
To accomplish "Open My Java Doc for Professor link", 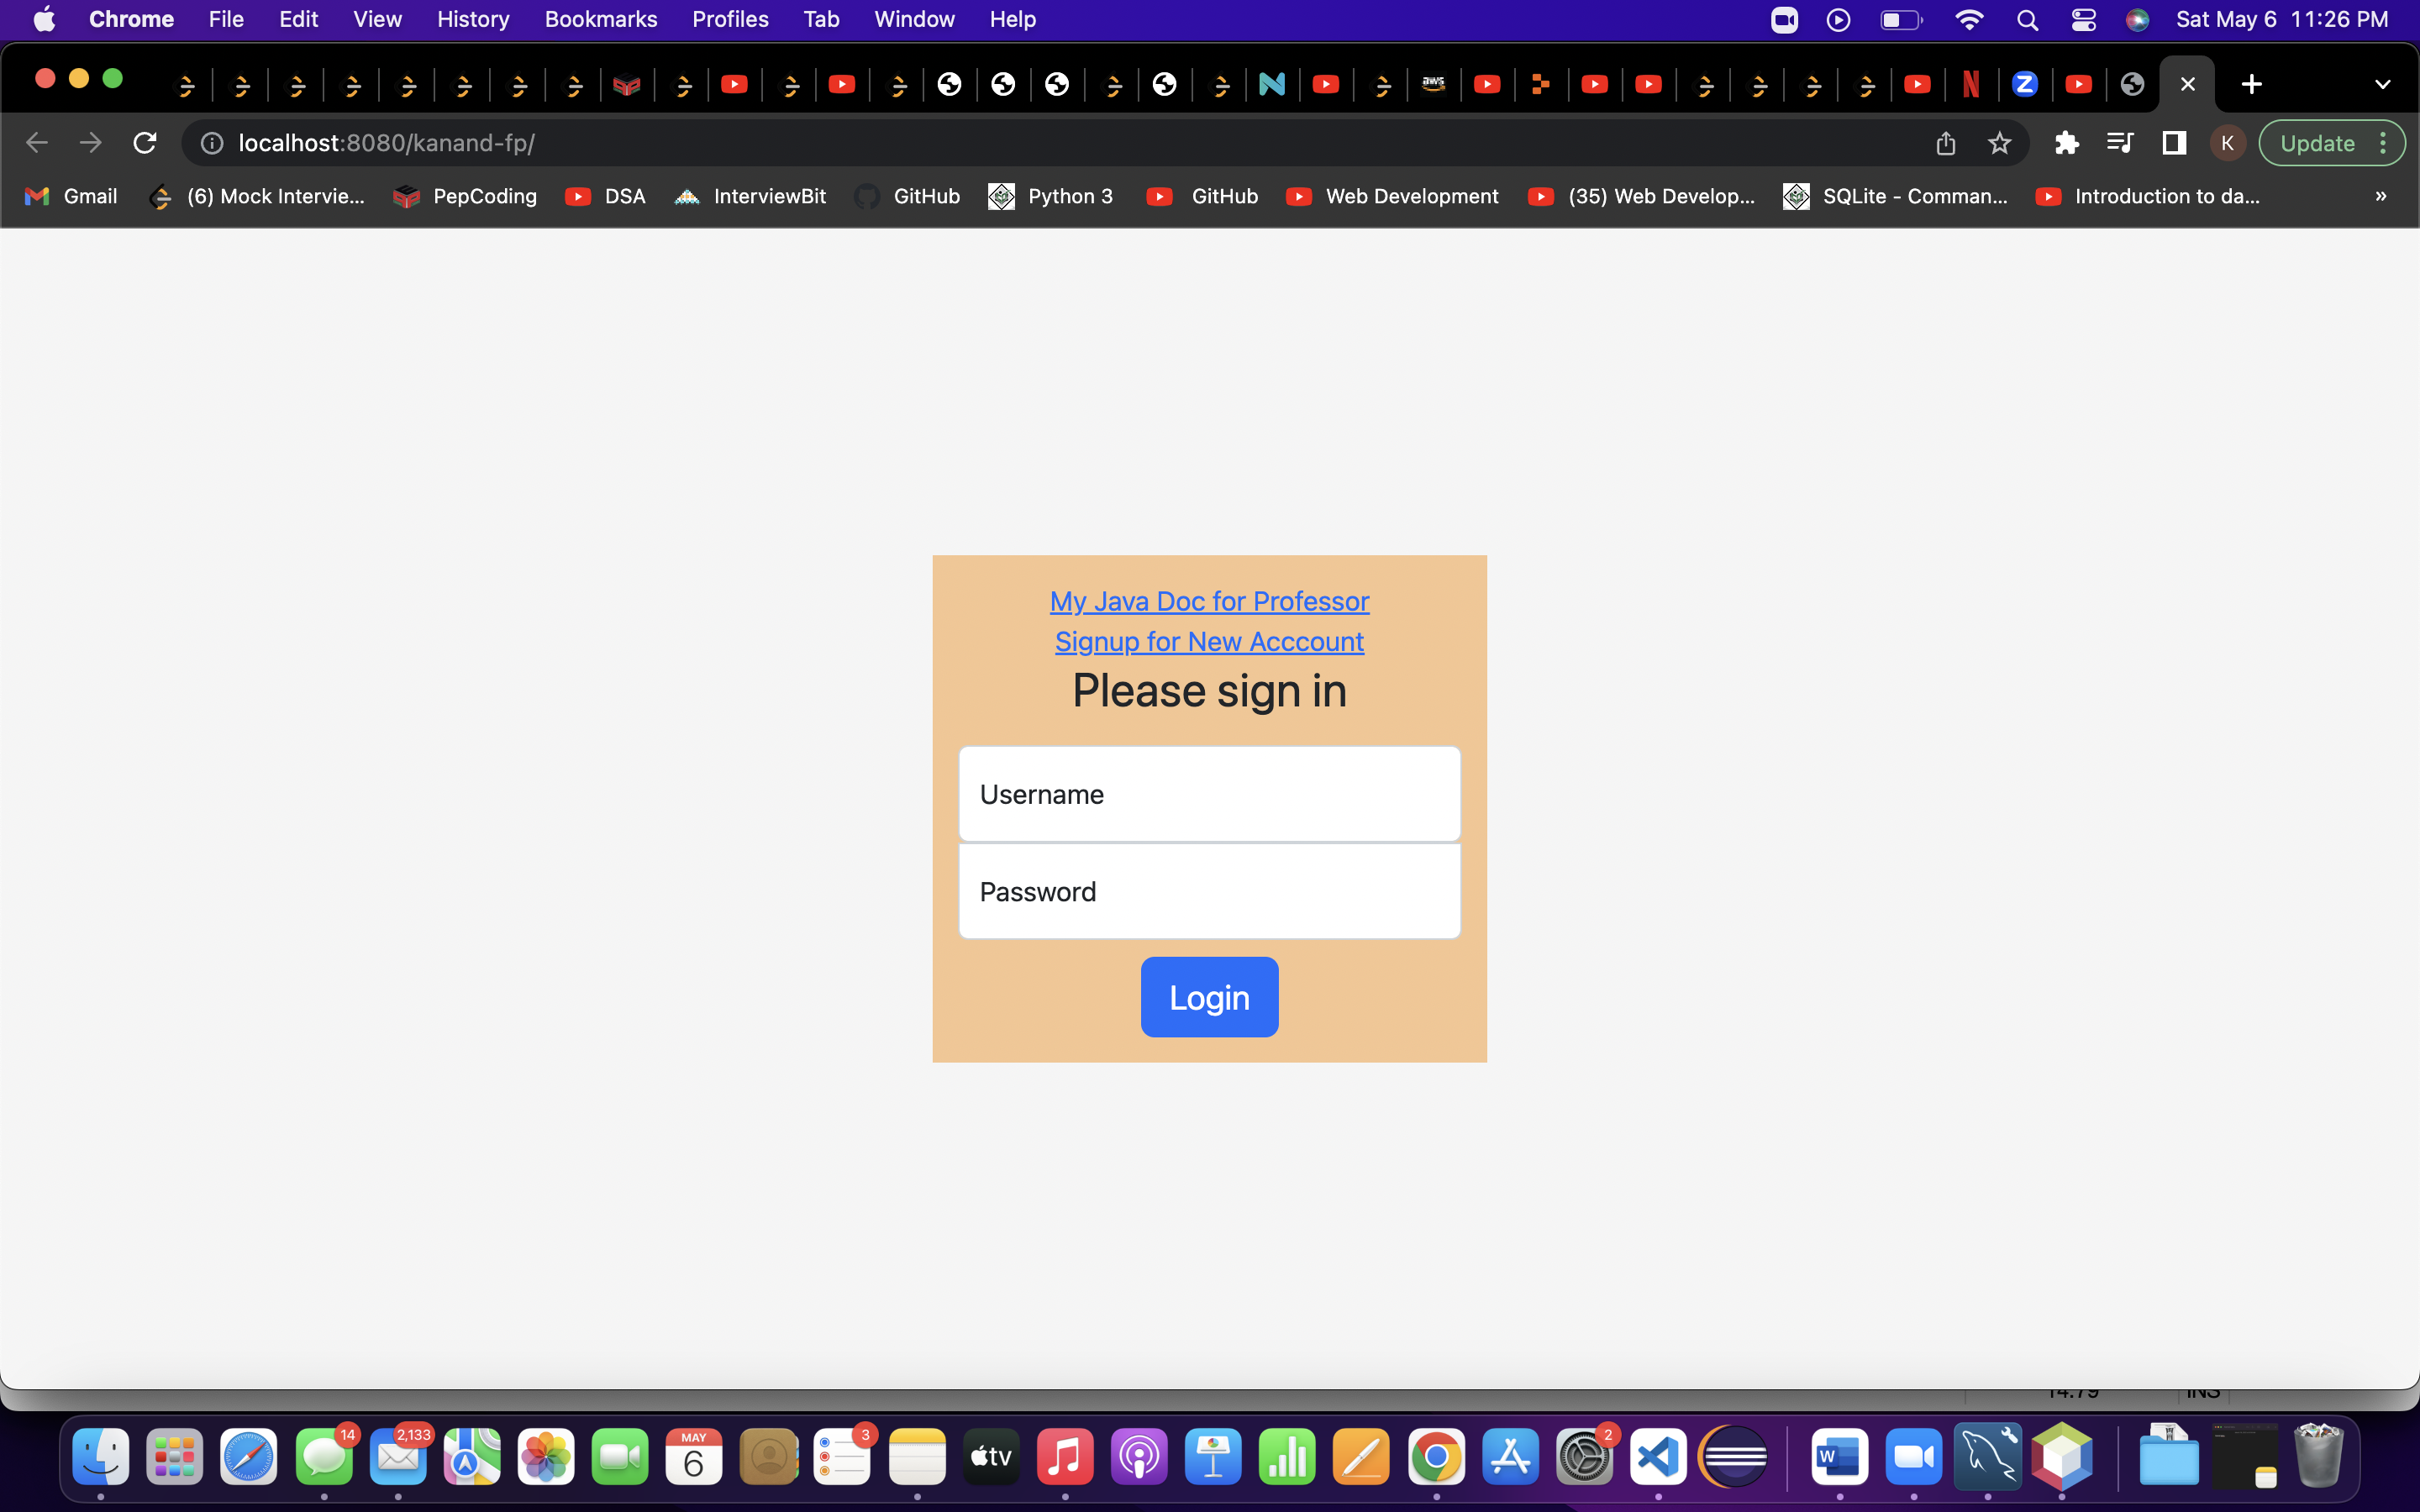I will pyautogui.click(x=1209, y=601).
